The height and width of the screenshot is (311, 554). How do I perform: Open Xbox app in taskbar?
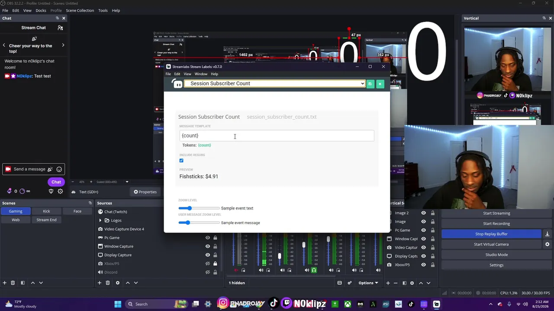(x=348, y=304)
